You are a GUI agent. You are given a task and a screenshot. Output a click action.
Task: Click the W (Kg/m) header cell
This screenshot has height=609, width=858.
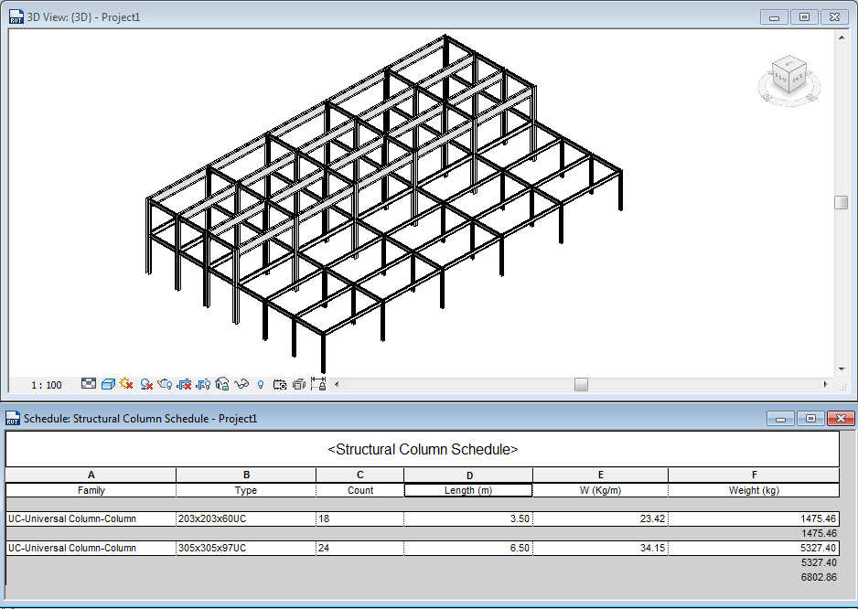(600, 490)
